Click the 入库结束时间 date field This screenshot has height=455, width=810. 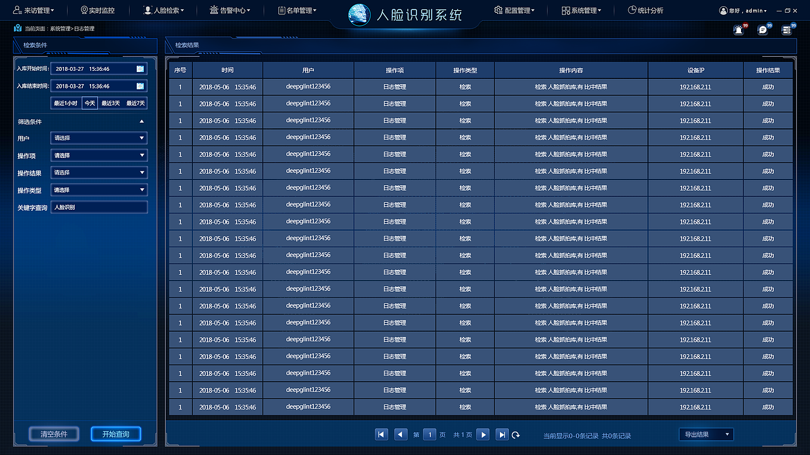pyautogui.click(x=99, y=86)
